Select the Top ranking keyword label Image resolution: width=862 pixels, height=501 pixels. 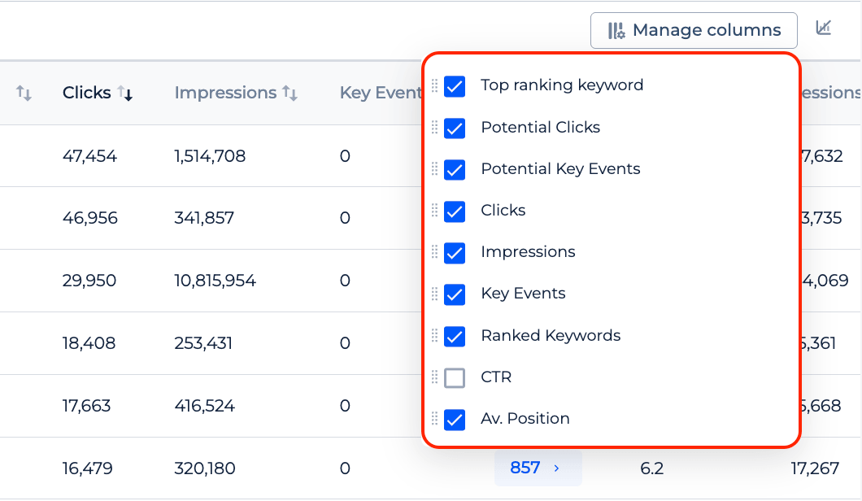(562, 85)
